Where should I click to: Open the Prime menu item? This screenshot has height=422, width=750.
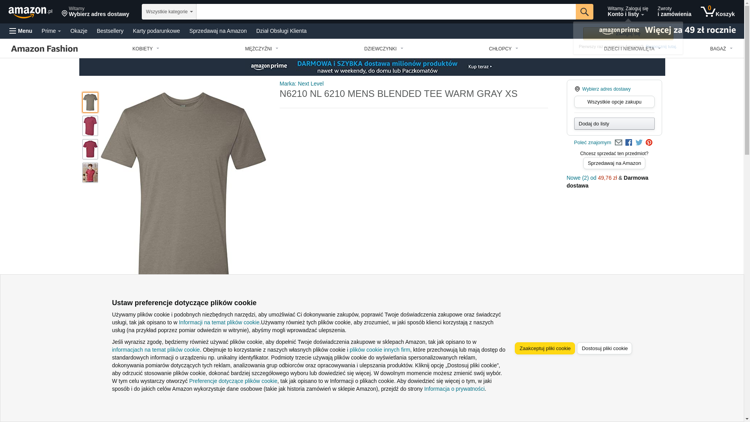click(51, 31)
